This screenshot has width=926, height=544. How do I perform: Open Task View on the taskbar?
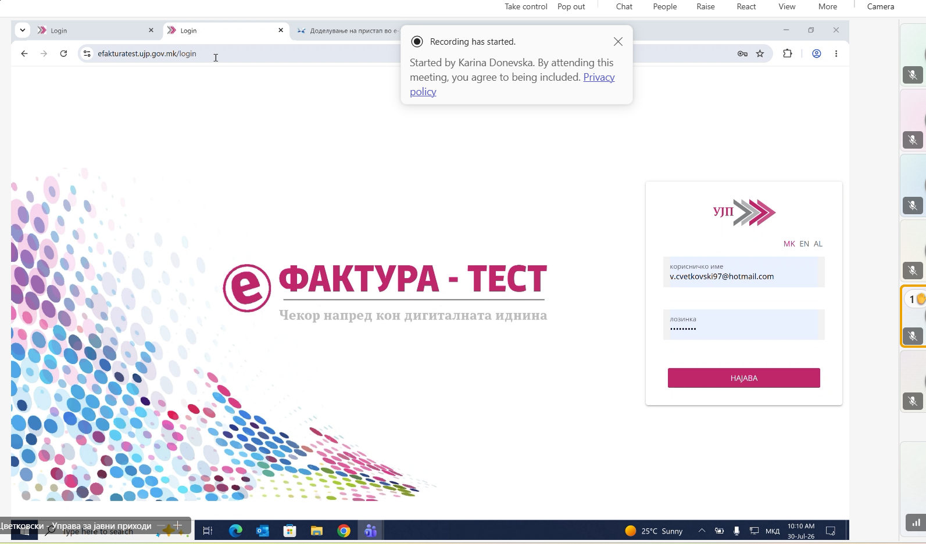[x=208, y=531]
